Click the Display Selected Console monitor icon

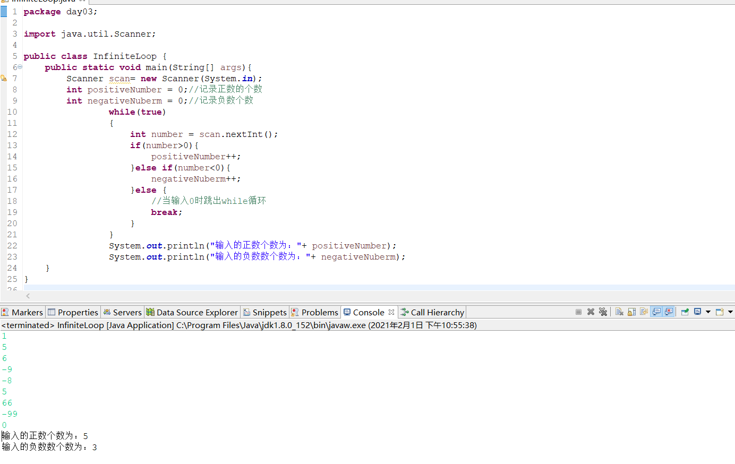pyautogui.click(x=698, y=312)
